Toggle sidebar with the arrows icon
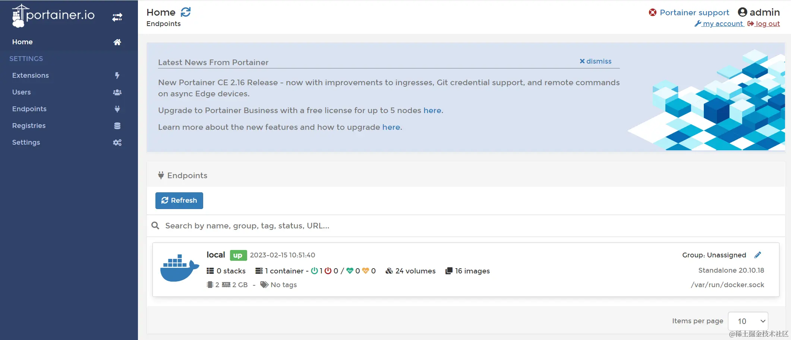The image size is (791, 340). 117,17
